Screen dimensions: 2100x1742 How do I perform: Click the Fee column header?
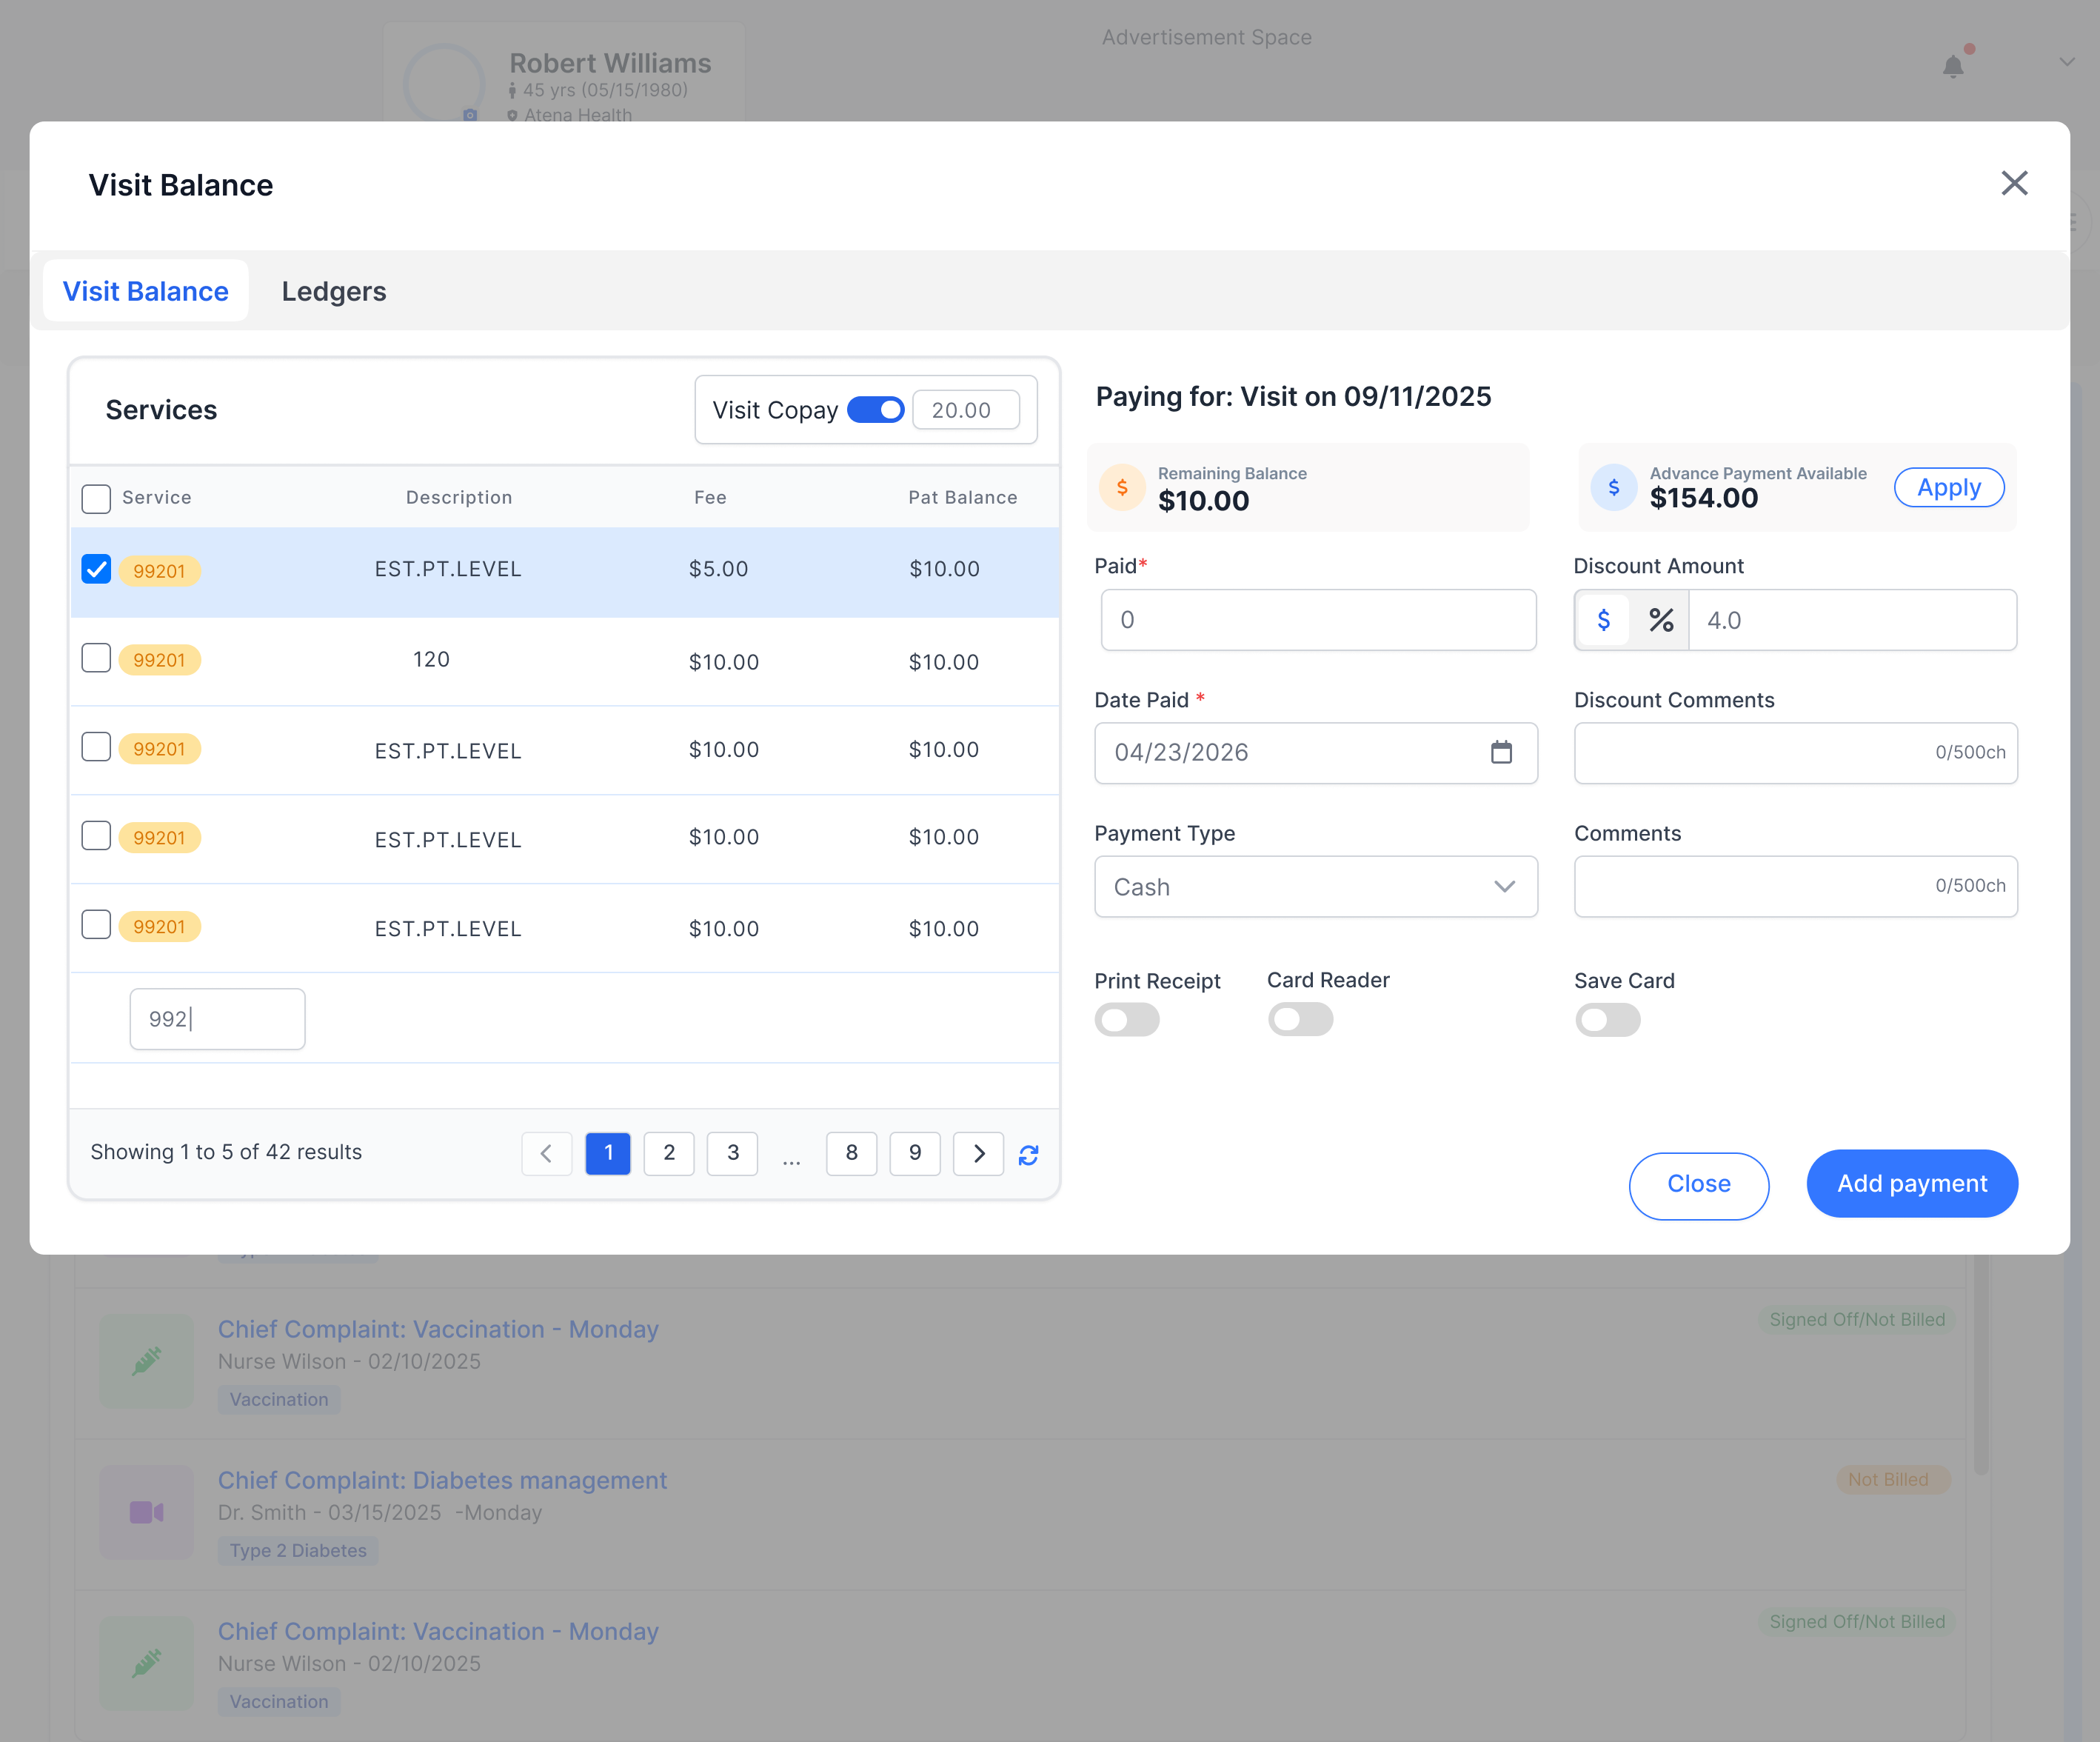point(710,497)
